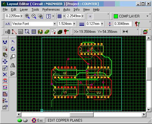Click the green status indicator light
This screenshot has height=124, width=152.
pos(20,120)
